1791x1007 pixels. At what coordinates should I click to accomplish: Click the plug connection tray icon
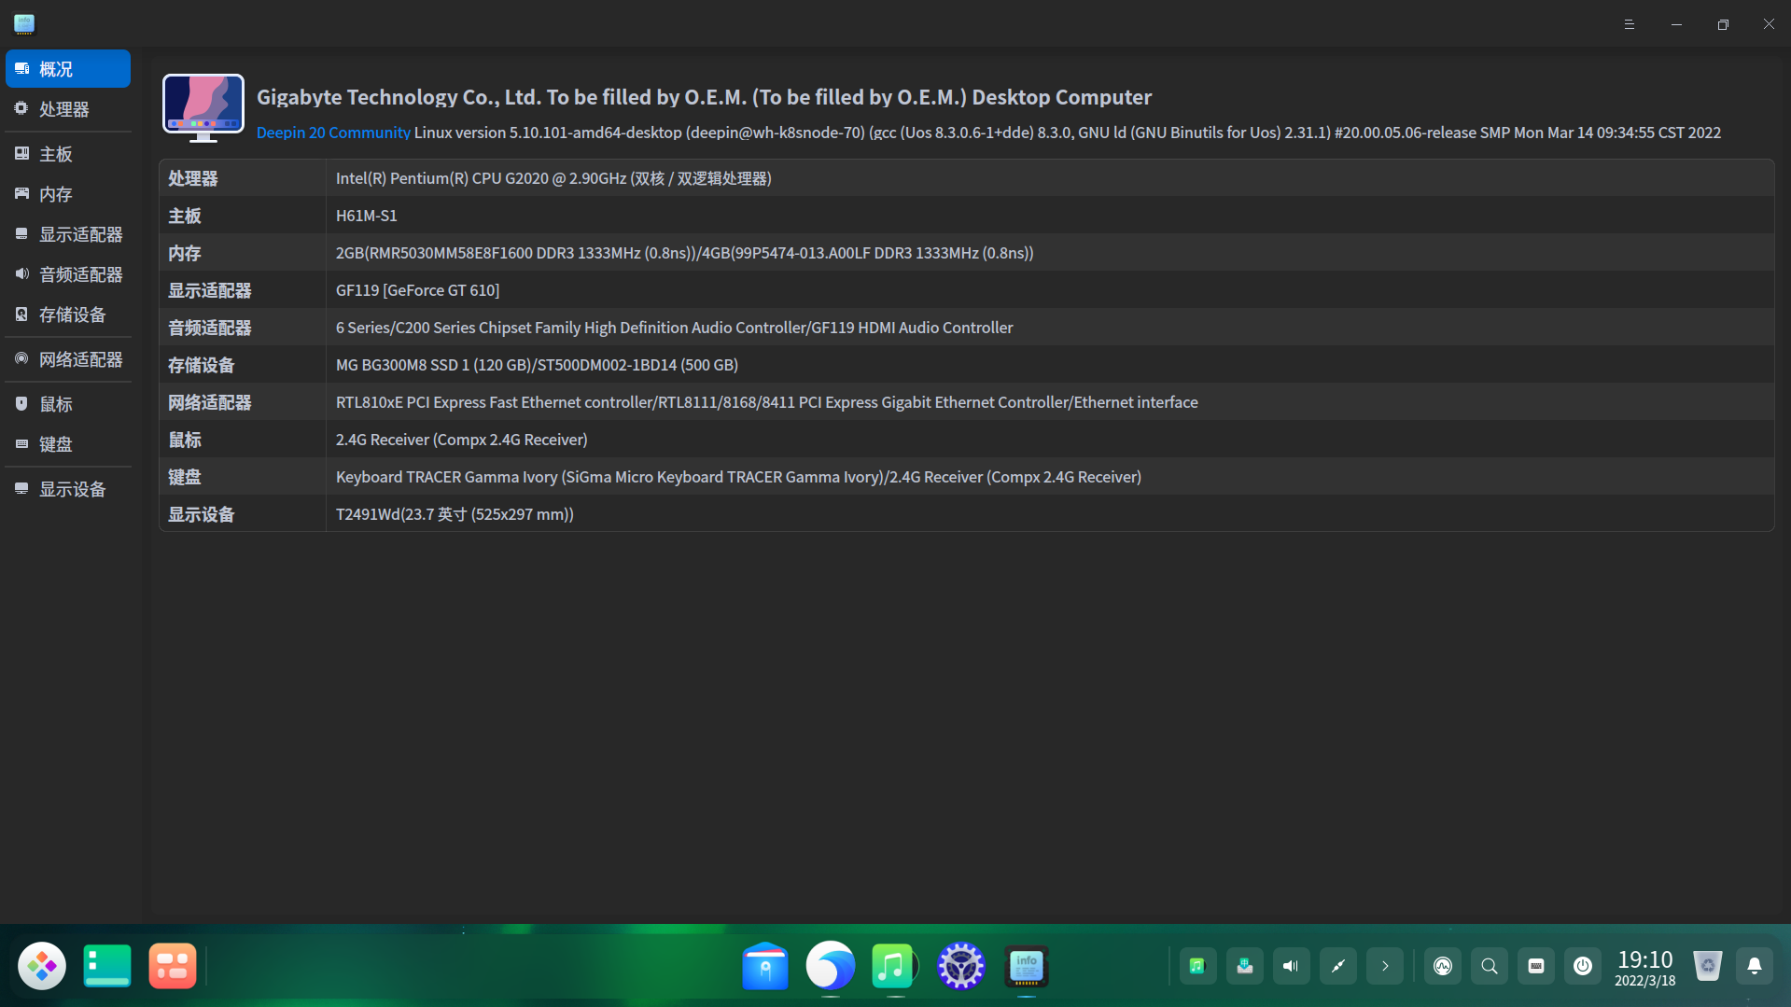[x=1338, y=966]
